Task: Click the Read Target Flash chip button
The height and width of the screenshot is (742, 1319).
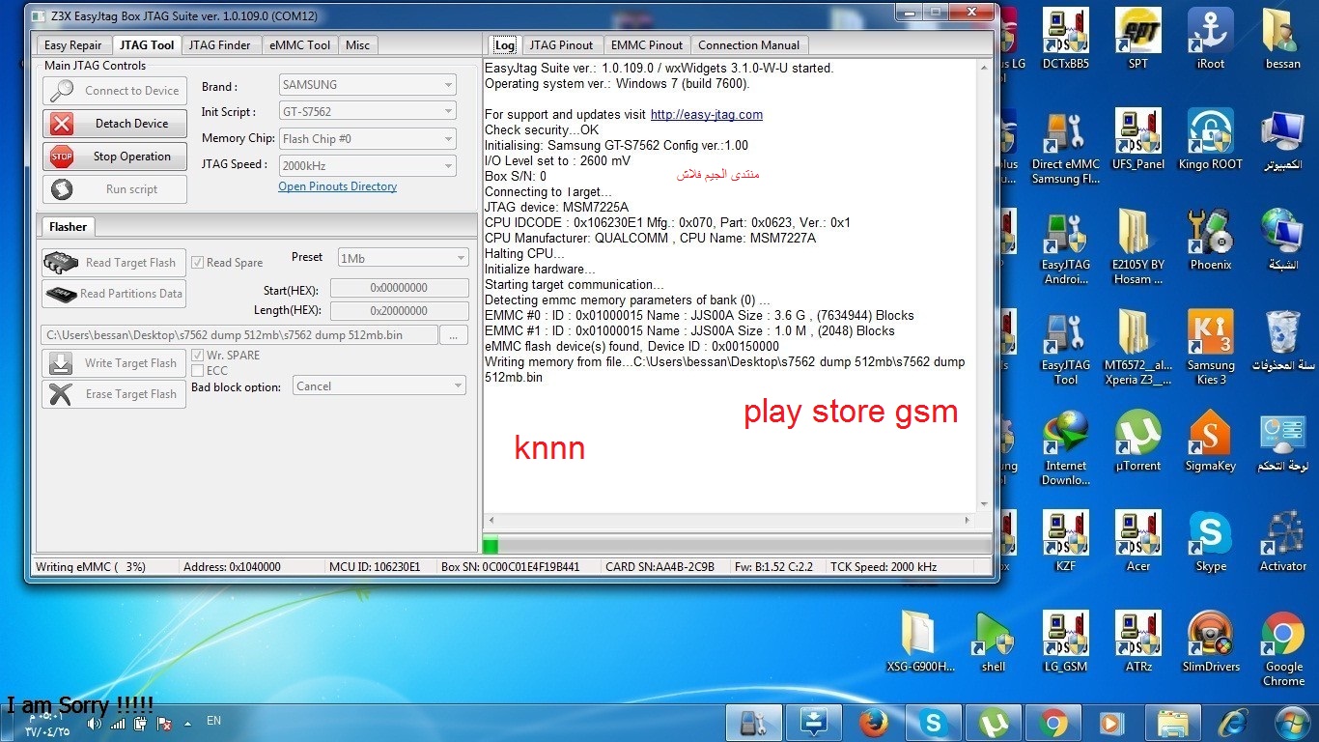Action: point(115,263)
